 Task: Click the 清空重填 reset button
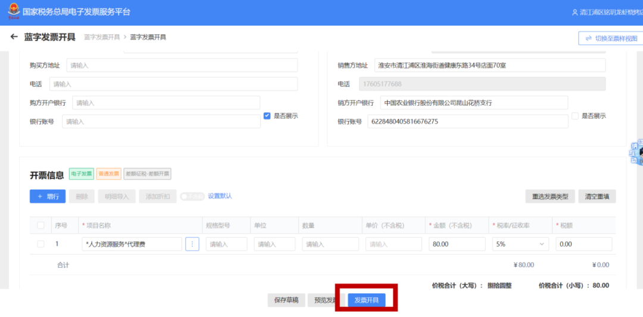coord(597,196)
